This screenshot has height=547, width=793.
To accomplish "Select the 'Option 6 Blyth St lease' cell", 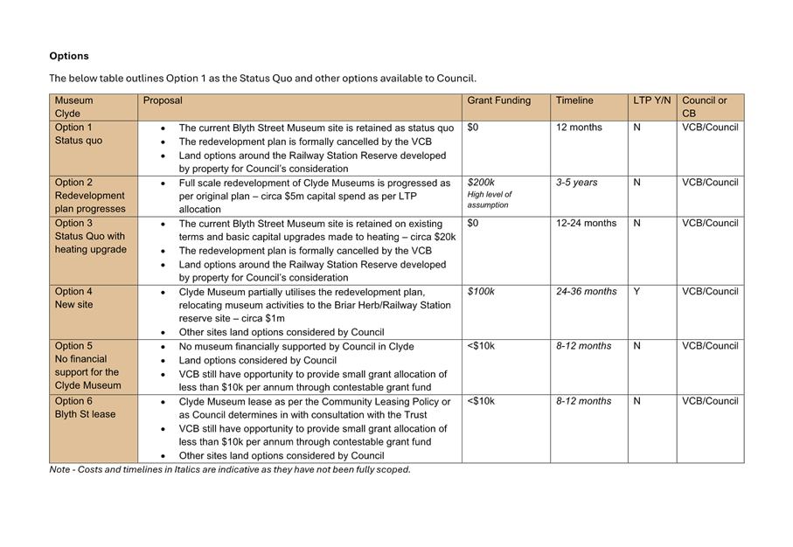I will (x=94, y=428).
